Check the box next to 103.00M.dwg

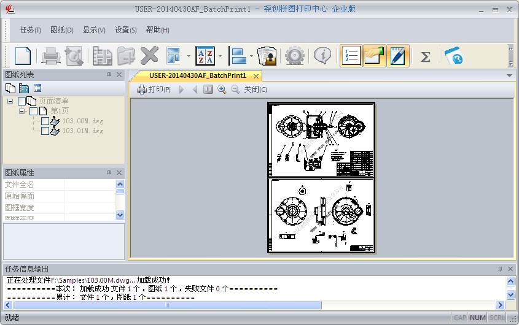click(45, 121)
